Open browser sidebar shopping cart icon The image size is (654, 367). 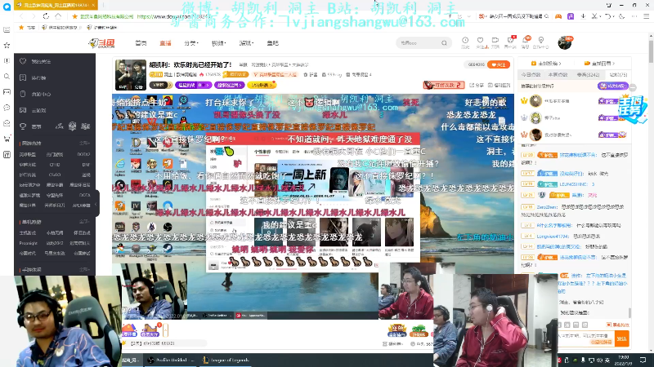[x=7, y=139]
